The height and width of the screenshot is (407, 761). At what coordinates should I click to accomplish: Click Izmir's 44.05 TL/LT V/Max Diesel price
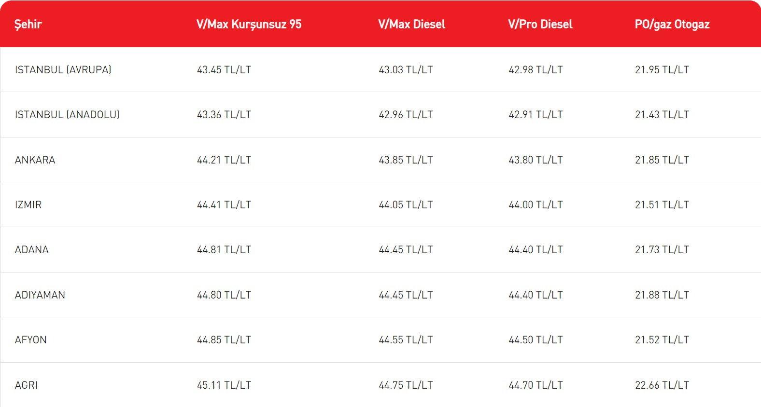click(406, 204)
